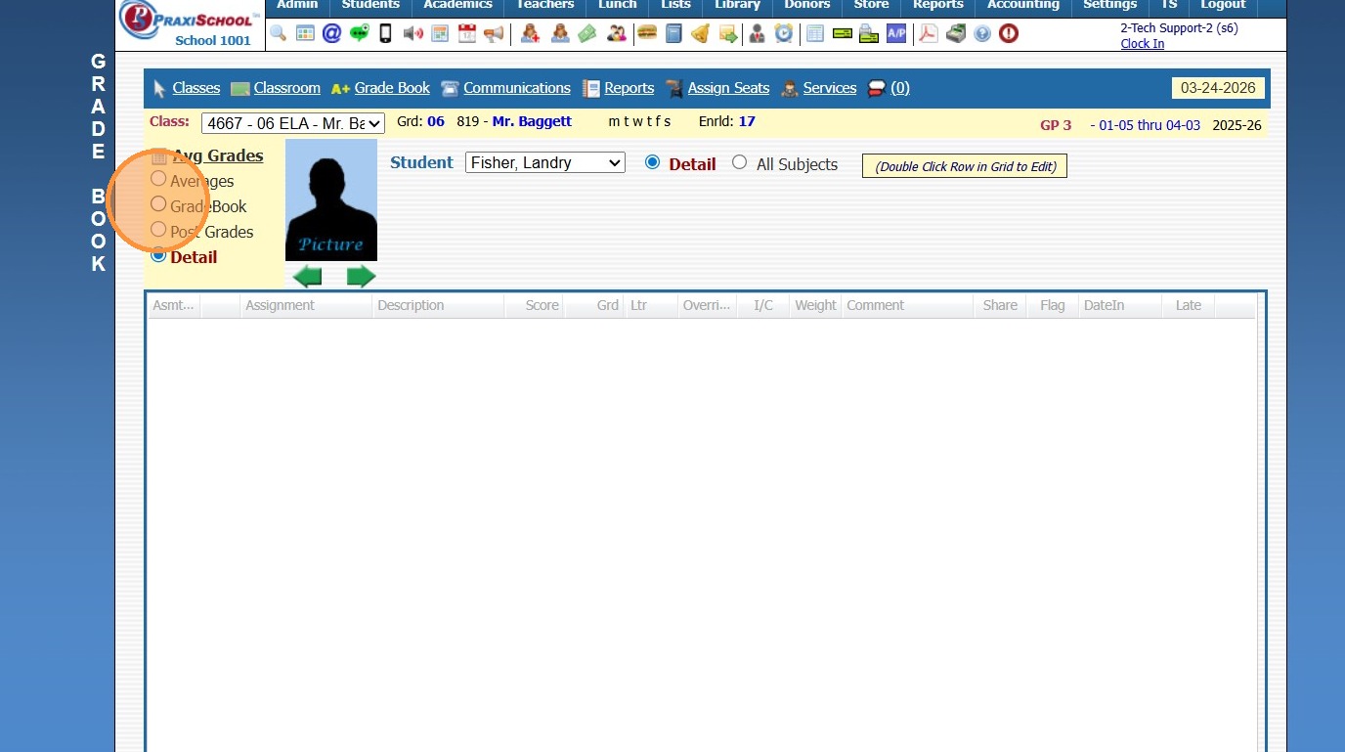Screen dimensions: 1345x752
Task: Open the Teachers menu
Action: coord(544,5)
